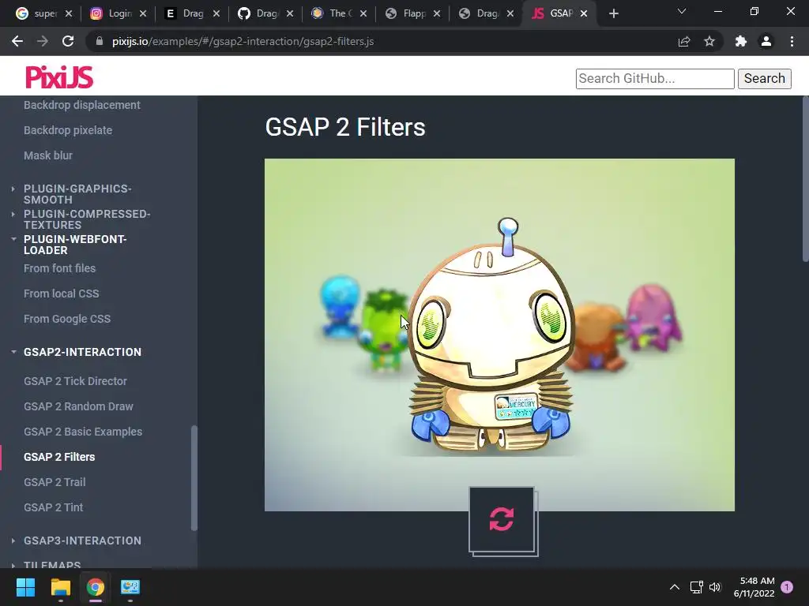This screenshot has width=809, height=606.
Task: Open GSAP 2 Tick Director example
Action: coord(75,381)
